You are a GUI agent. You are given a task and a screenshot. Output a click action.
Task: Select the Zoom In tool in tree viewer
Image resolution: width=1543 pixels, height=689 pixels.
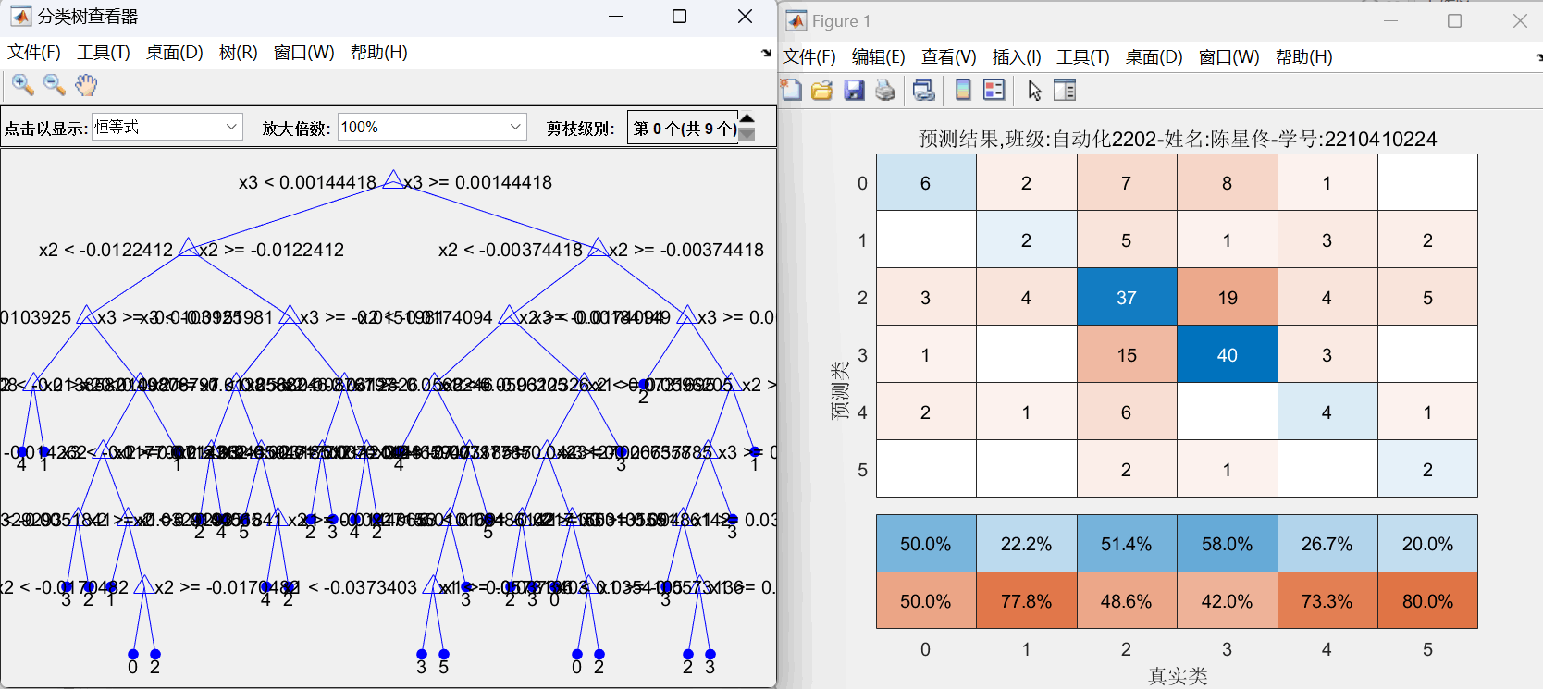point(23,85)
